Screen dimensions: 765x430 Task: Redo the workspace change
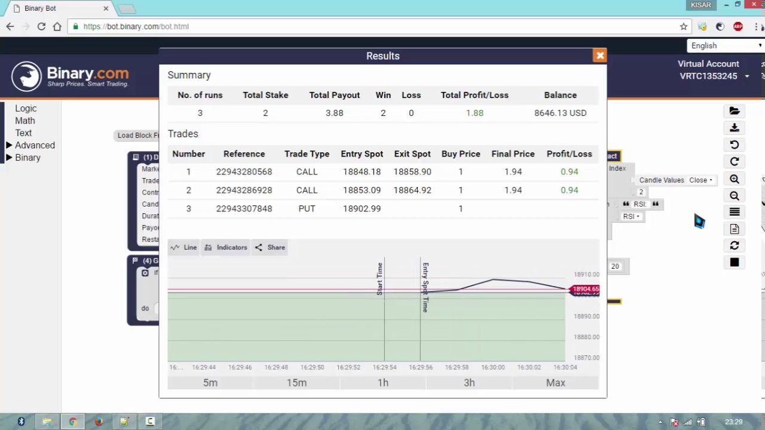[x=735, y=162]
